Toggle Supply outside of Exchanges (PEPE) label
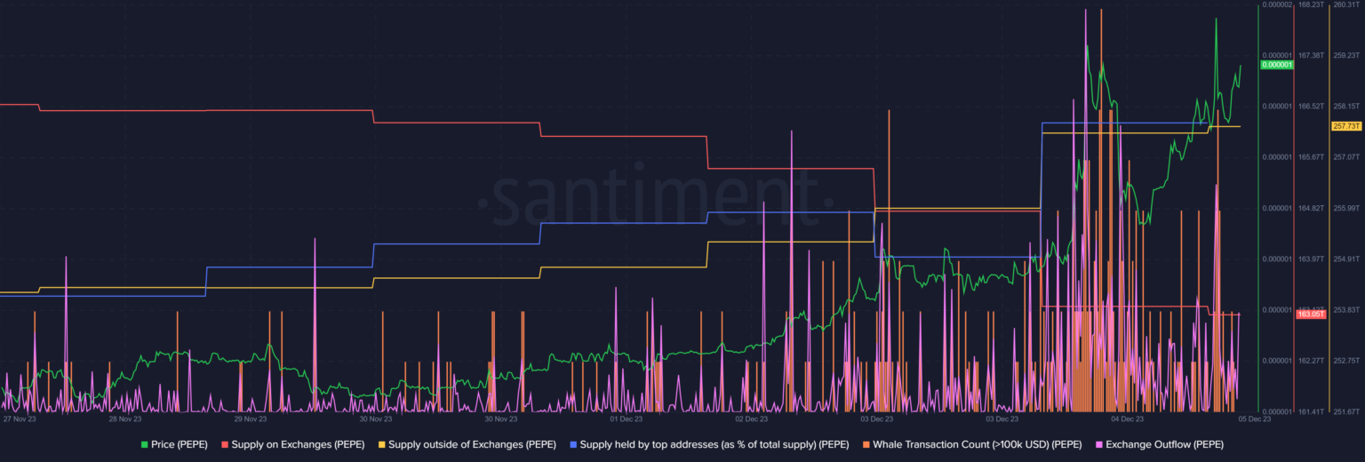 tap(472, 444)
